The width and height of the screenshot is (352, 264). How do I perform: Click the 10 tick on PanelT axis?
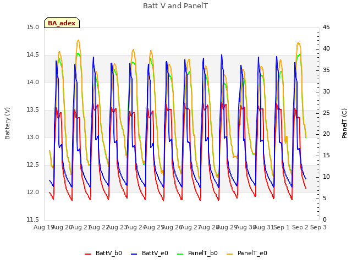(326, 177)
